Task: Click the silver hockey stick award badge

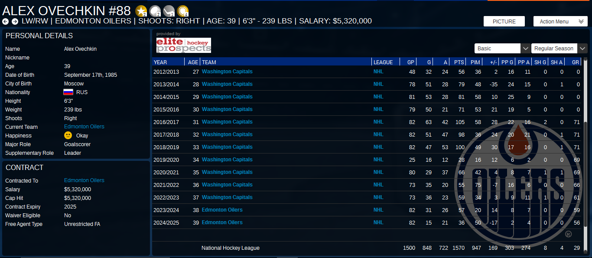Action: [x=169, y=11]
